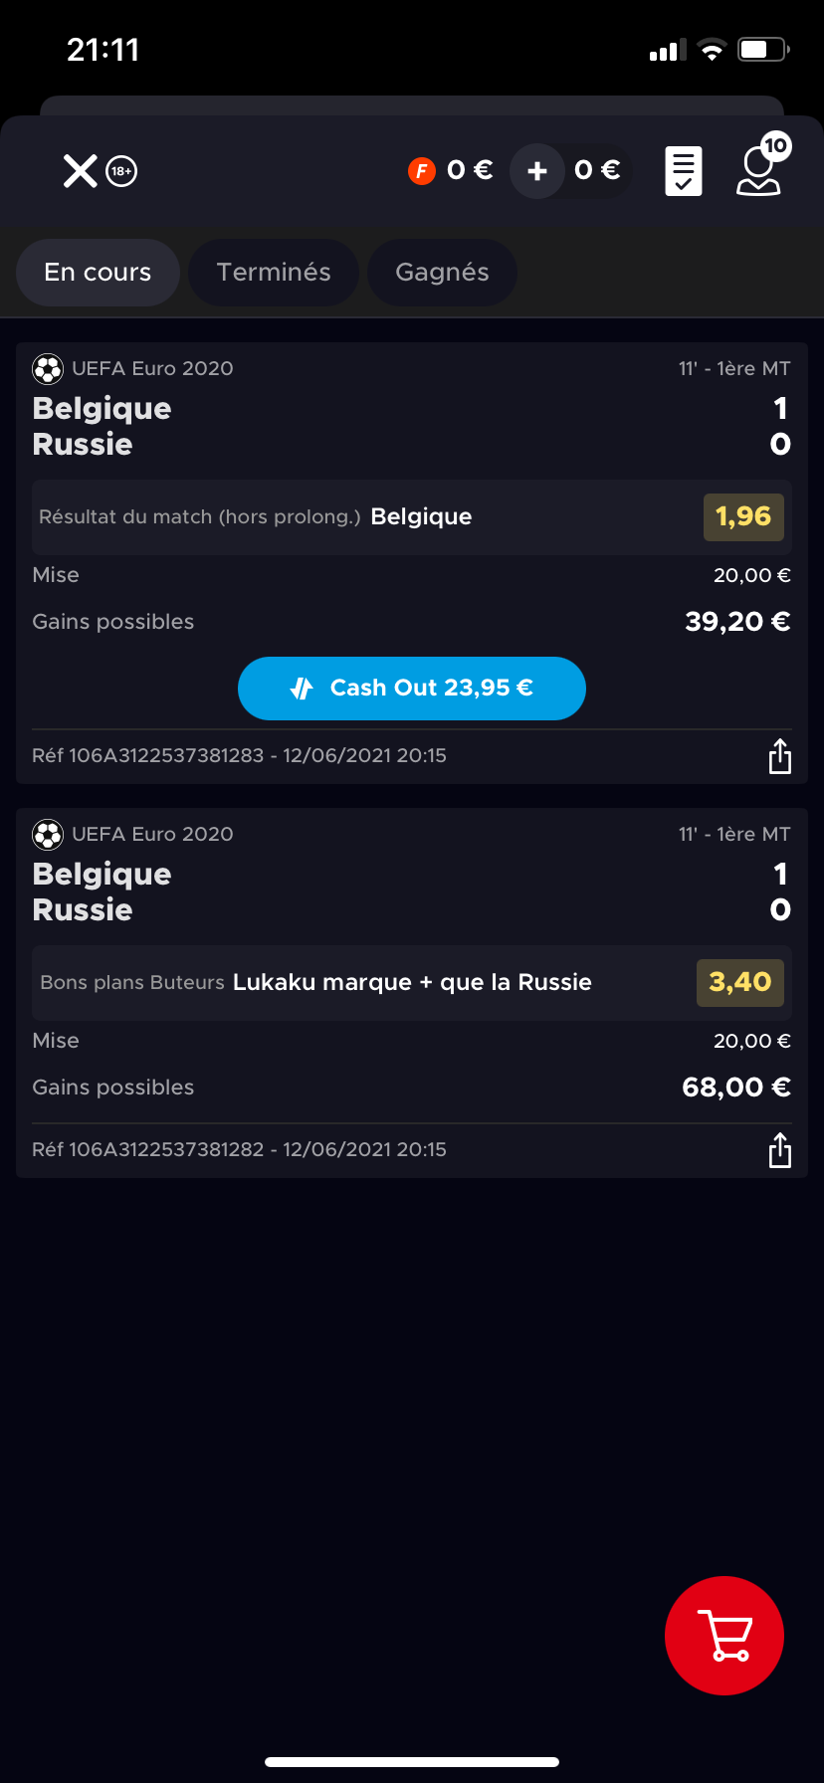Tap the soccer ball icon of the first bet
This screenshot has height=1783, width=824.
coord(48,369)
